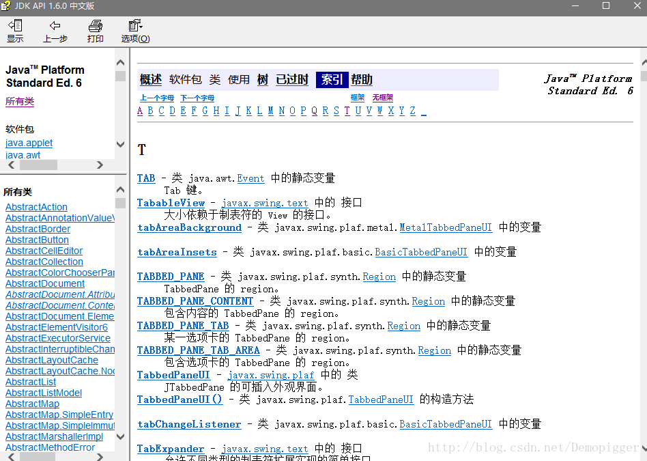Screen dimensions: 647x461
Task: Open the AbstractExecutorService class
Action: [x=58, y=338]
